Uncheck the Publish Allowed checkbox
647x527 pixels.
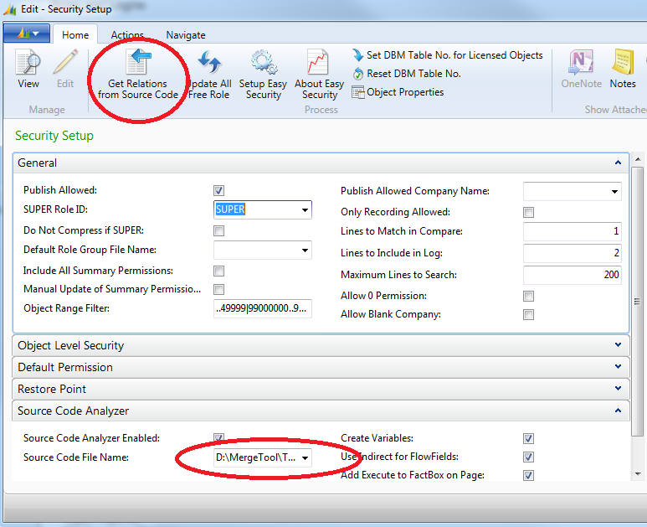click(x=219, y=191)
